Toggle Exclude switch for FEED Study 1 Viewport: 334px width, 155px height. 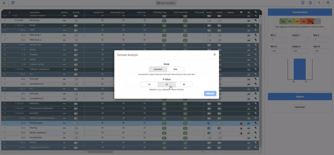pos(76,35)
